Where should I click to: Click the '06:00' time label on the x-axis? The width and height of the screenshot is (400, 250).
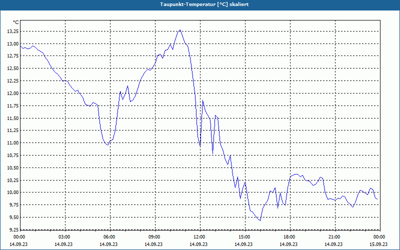(x=110, y=237)
